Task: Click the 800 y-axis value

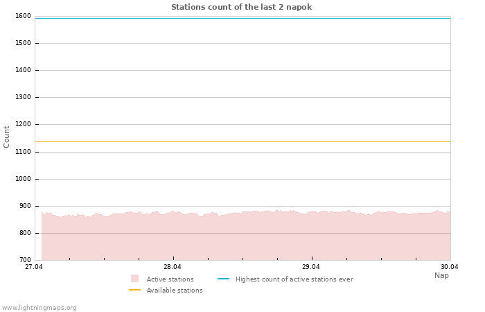Action: coord(24,233)
